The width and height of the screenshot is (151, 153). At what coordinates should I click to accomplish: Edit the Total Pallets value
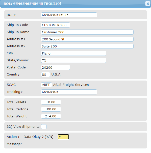tap(51, 102)
